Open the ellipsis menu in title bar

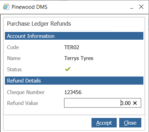[x=131, y=8]
